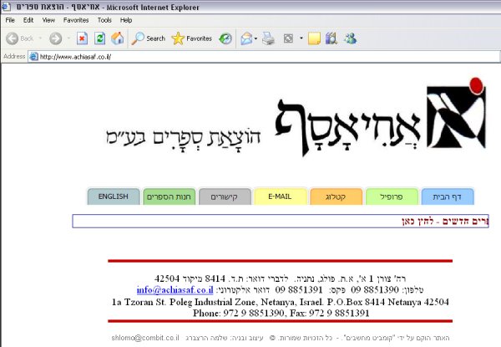Click the info@achiasaf.co.il link
Screen dimensions: 501x347
pos(175,290)
